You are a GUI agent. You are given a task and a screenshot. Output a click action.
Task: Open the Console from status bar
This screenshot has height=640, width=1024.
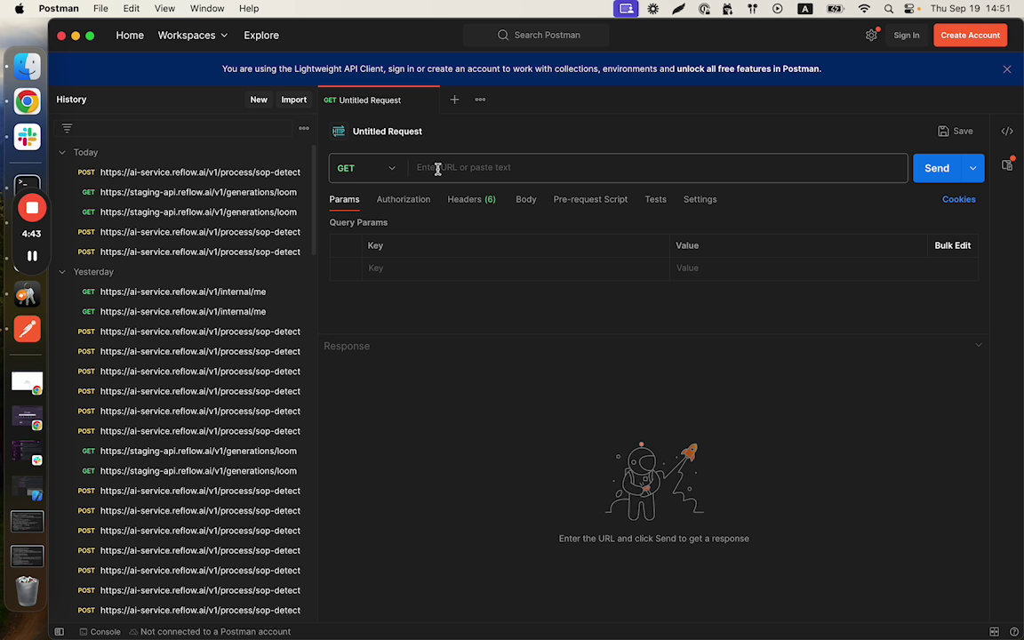point(100,631)
